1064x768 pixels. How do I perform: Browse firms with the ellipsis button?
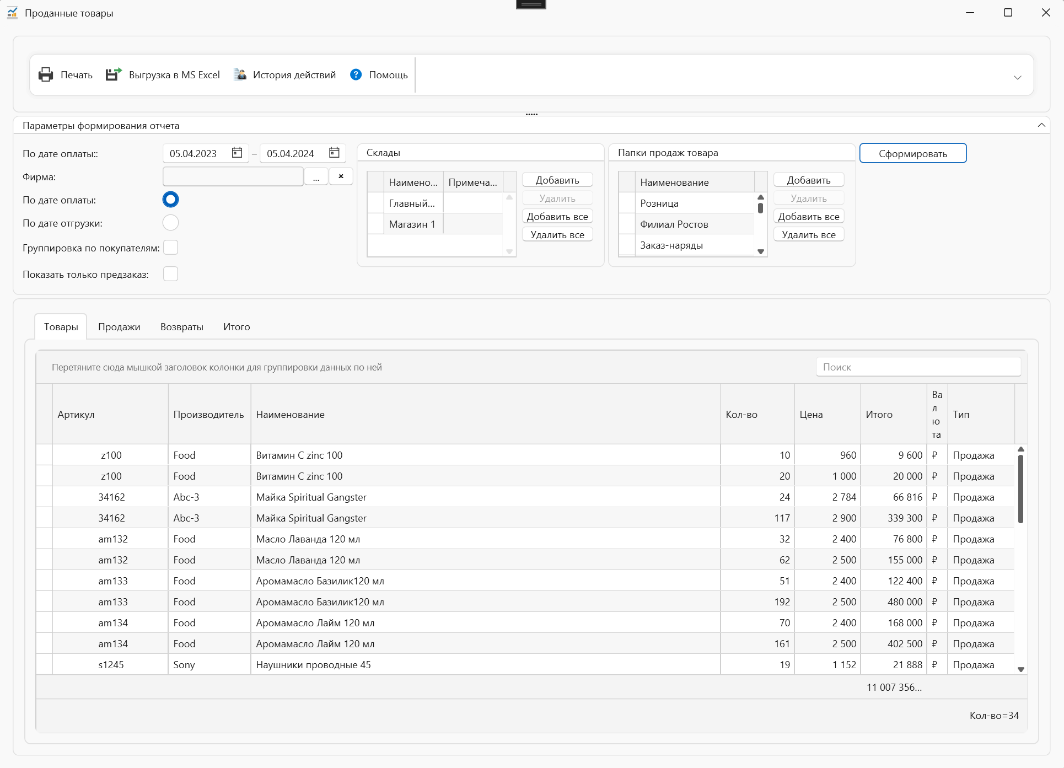pos(316,176)
